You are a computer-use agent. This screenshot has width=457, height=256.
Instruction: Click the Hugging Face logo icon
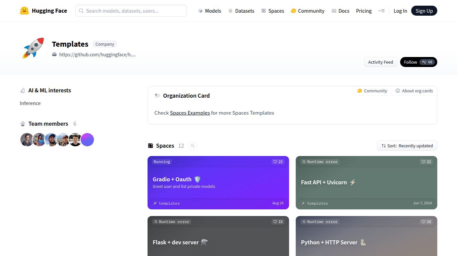tap(24, 11)
